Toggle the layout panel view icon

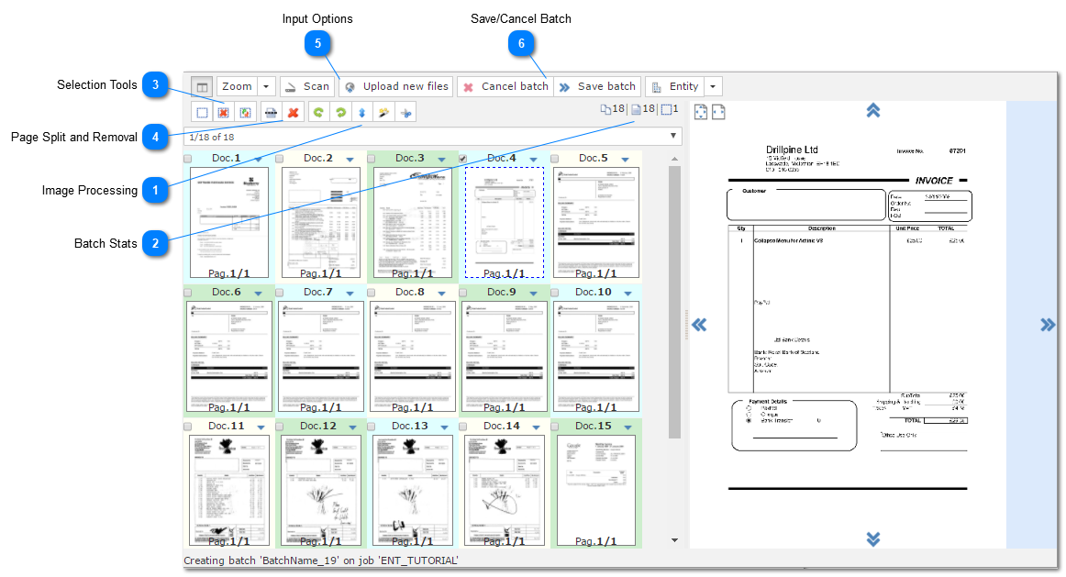tap(202, 86)
